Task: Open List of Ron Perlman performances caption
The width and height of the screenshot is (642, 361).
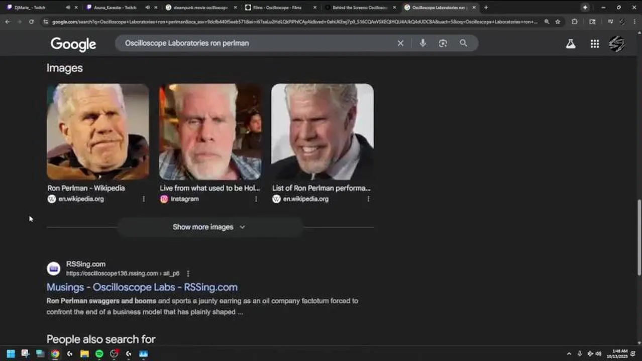Action: [322, 188]
